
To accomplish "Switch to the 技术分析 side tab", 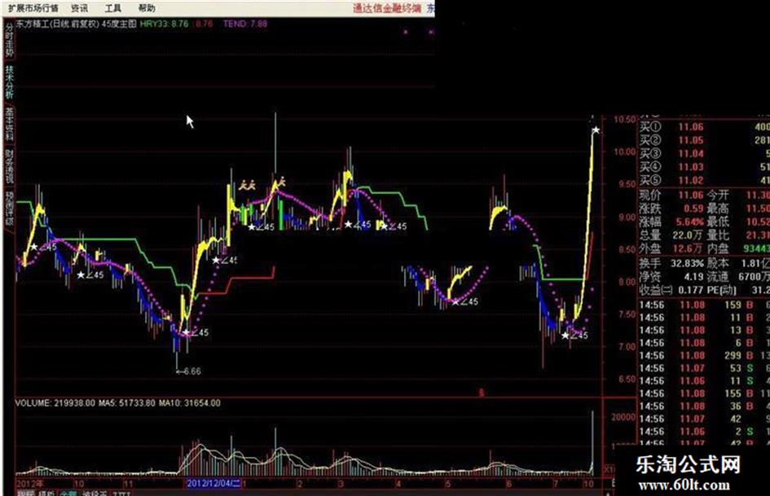I will [x=9, y=82].
